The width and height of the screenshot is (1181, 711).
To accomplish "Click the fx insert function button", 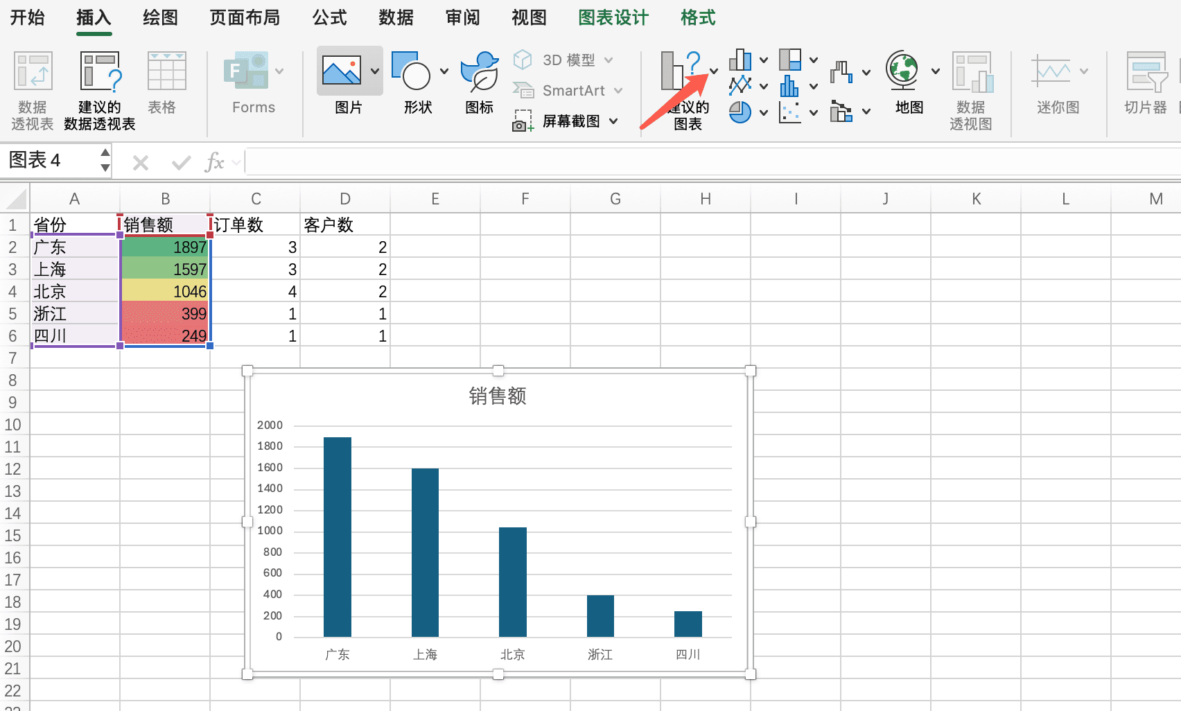I will click(215, 163).
